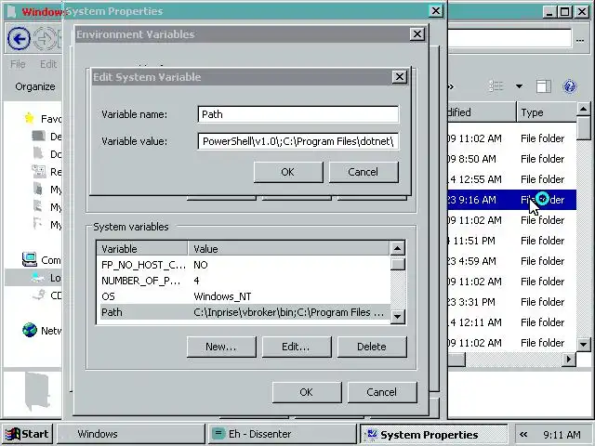Minimize the Explorer window

549,12
